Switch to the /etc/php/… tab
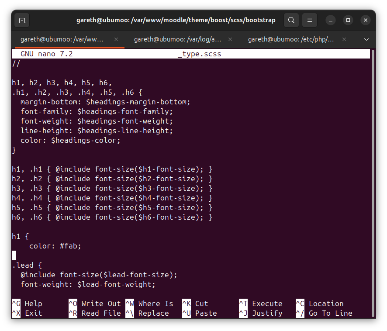 291,39
